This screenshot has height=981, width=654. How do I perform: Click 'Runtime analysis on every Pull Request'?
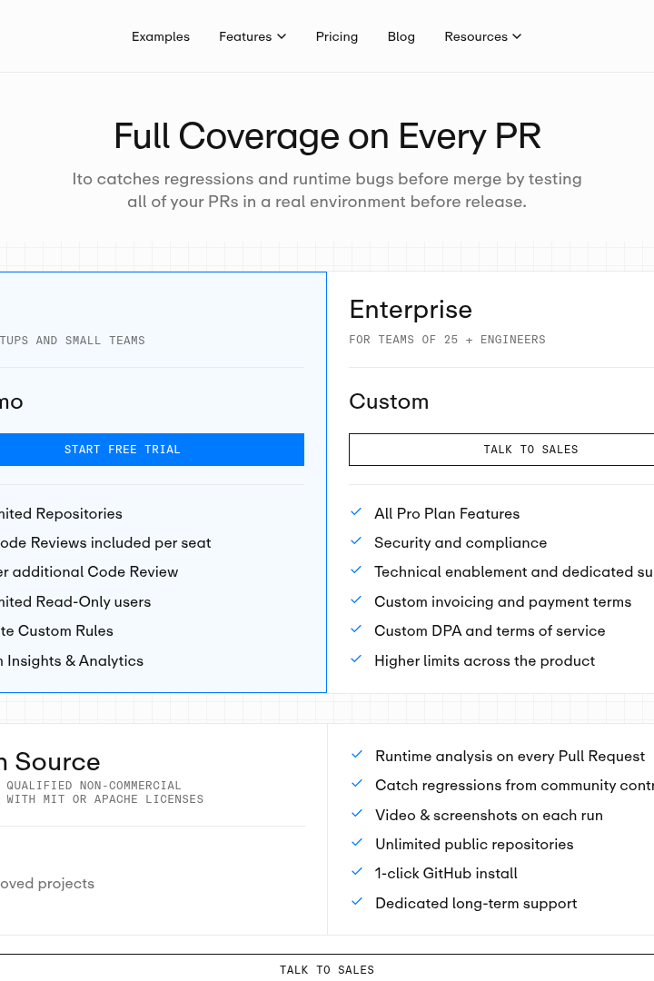pos(510,756)
